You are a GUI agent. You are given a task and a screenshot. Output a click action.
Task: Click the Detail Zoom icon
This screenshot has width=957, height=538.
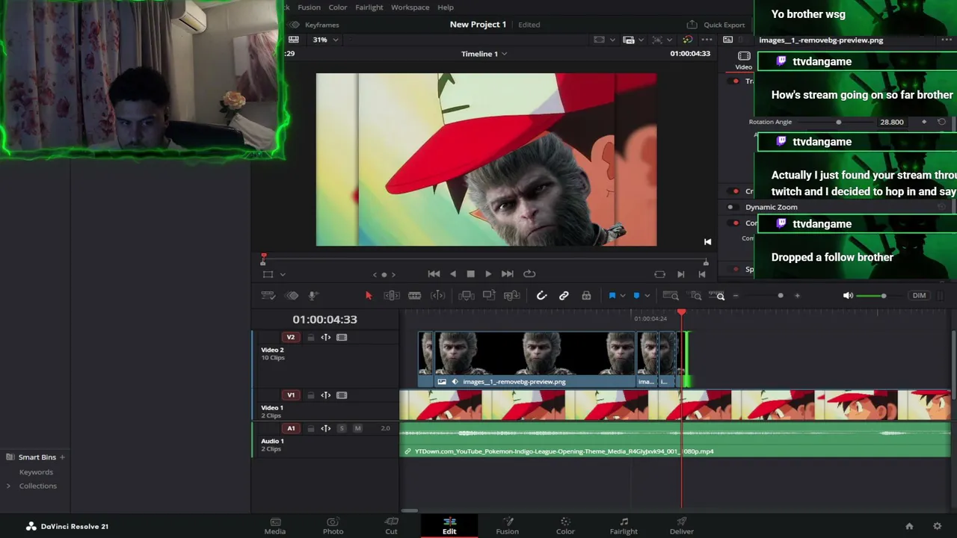pyautogui.click(x=695, y=296)
